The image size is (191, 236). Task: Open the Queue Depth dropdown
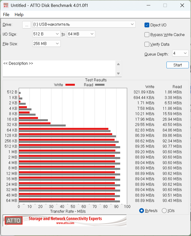(x=180, y=53)
